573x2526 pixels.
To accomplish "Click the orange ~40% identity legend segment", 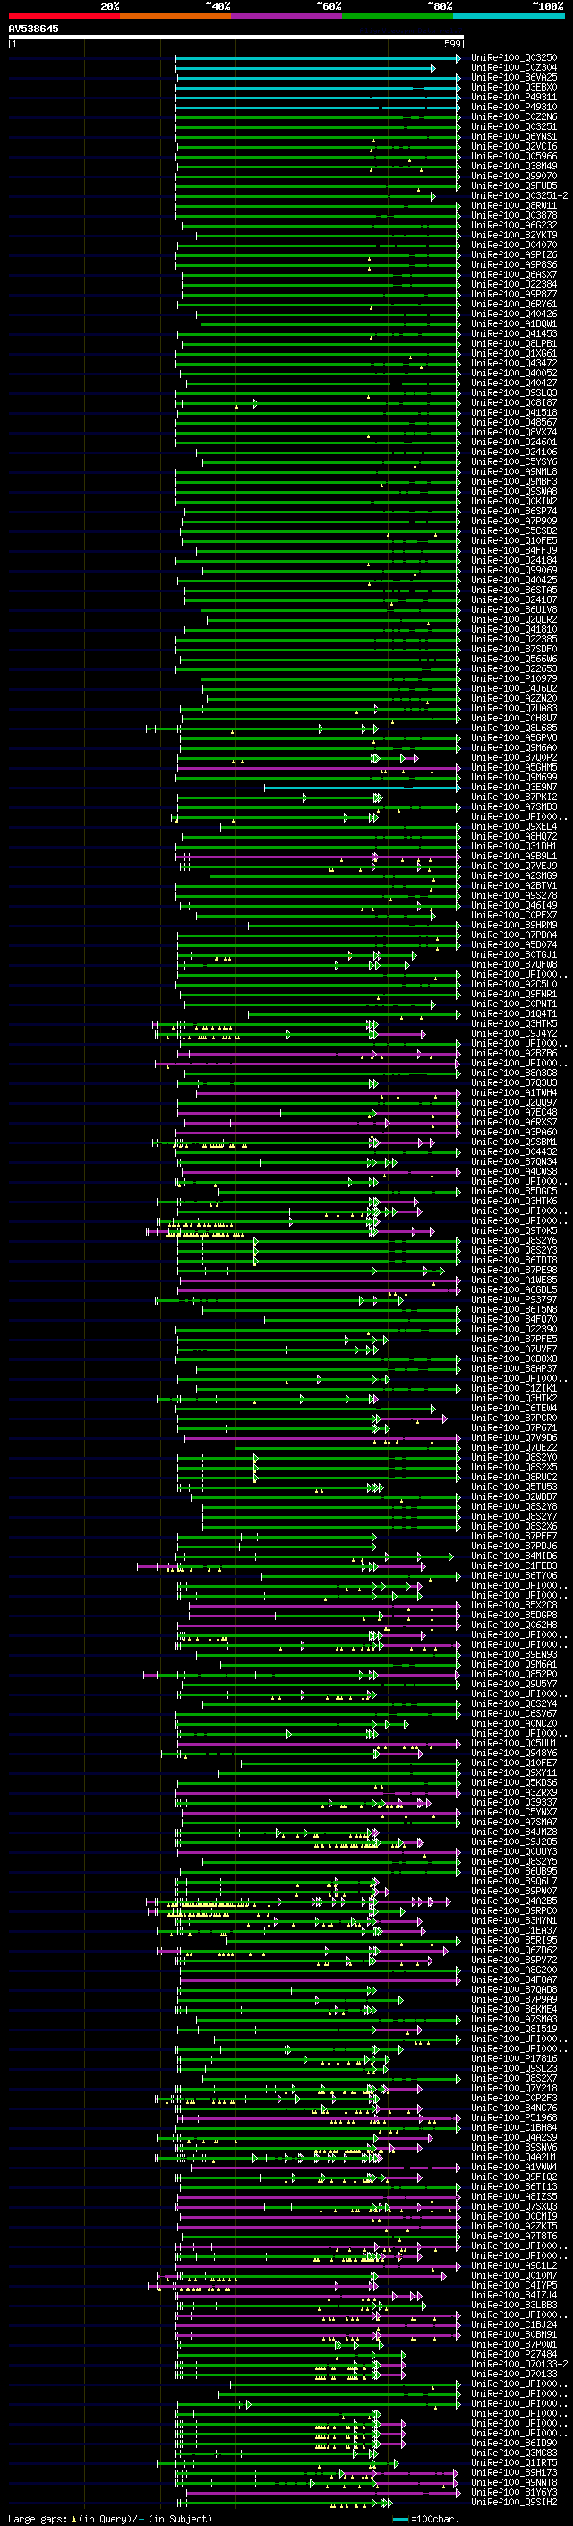I will tap(175, 17).
